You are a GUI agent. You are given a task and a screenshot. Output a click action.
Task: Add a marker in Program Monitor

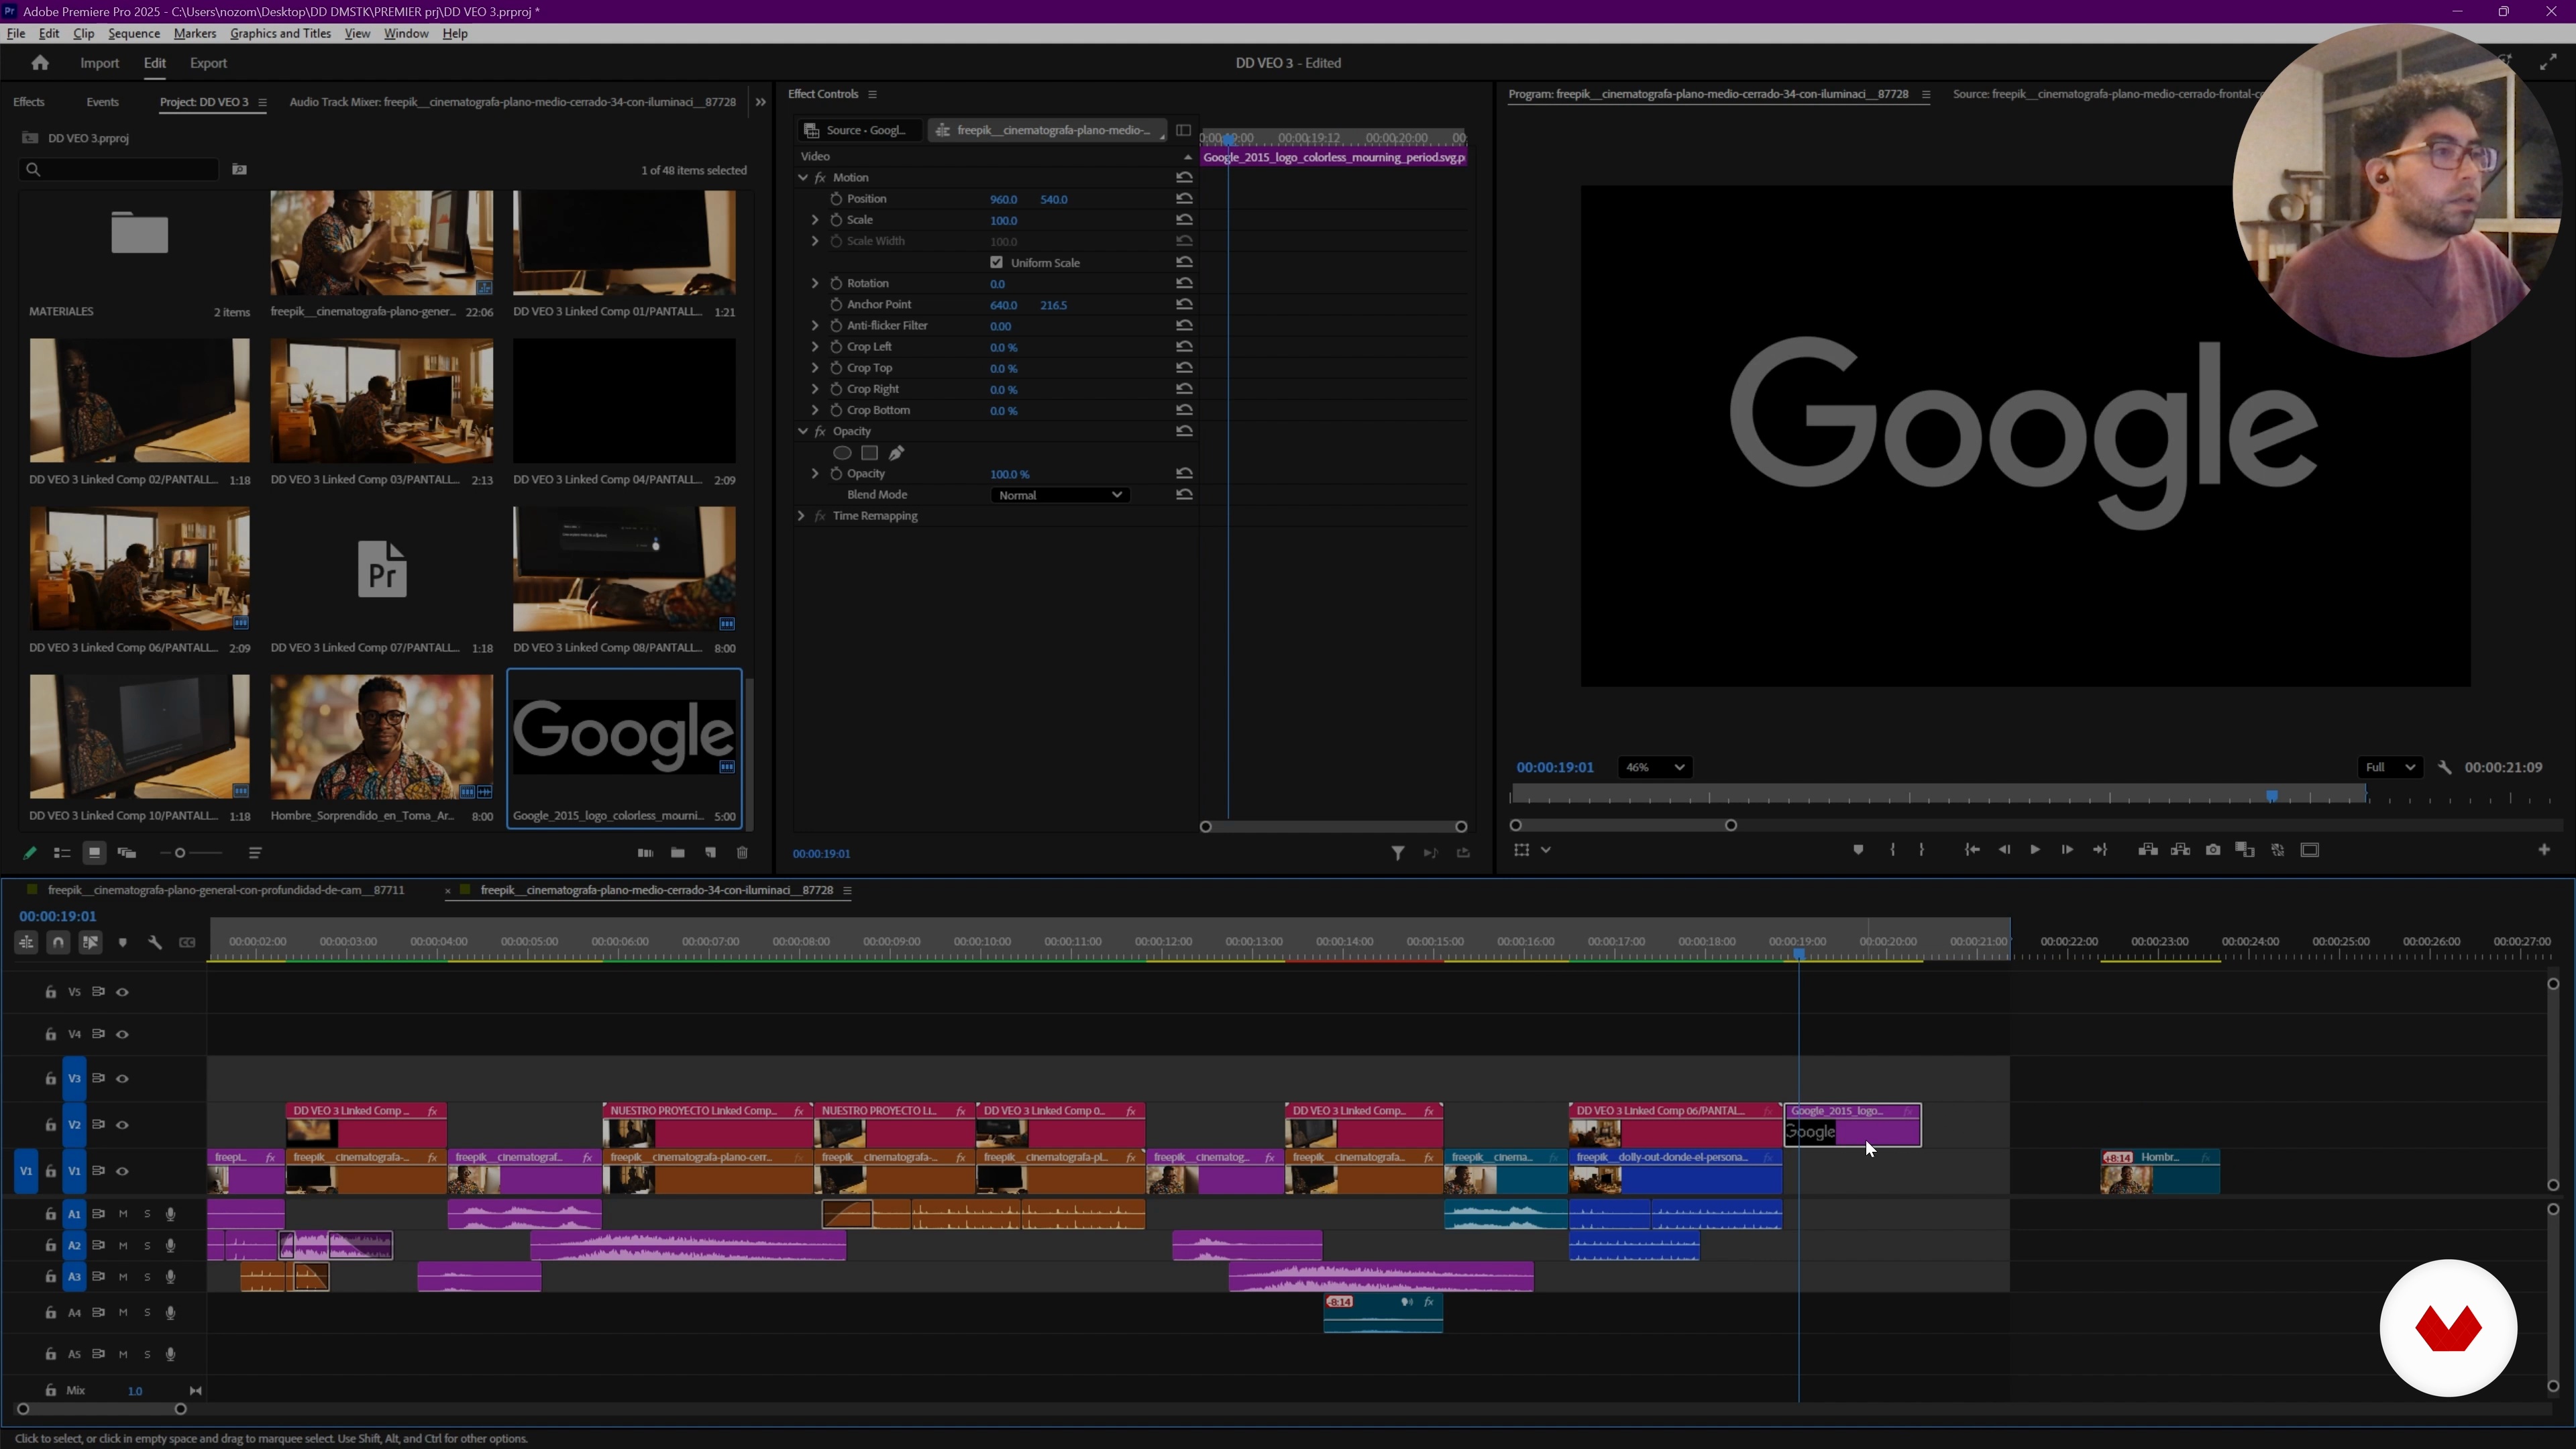point(1858,850)
